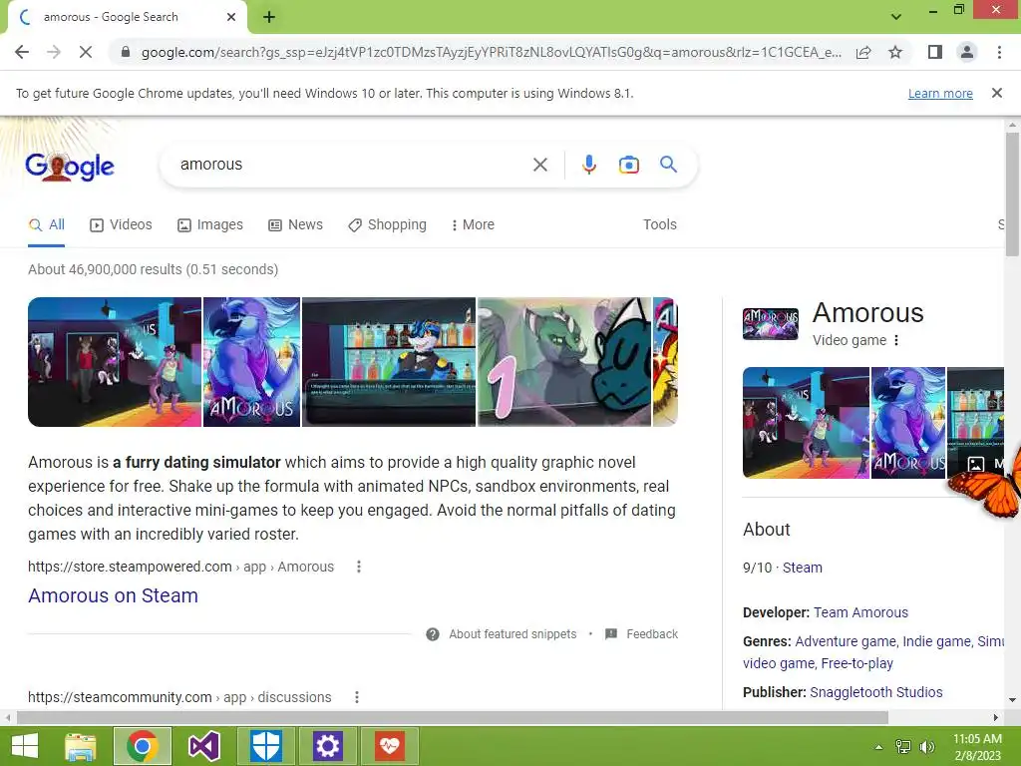Image resolution: width=1021 pixels, height=766 pixels.
Task: Open the Snaggletooth Studios publisher link
Action: (875, 692)
